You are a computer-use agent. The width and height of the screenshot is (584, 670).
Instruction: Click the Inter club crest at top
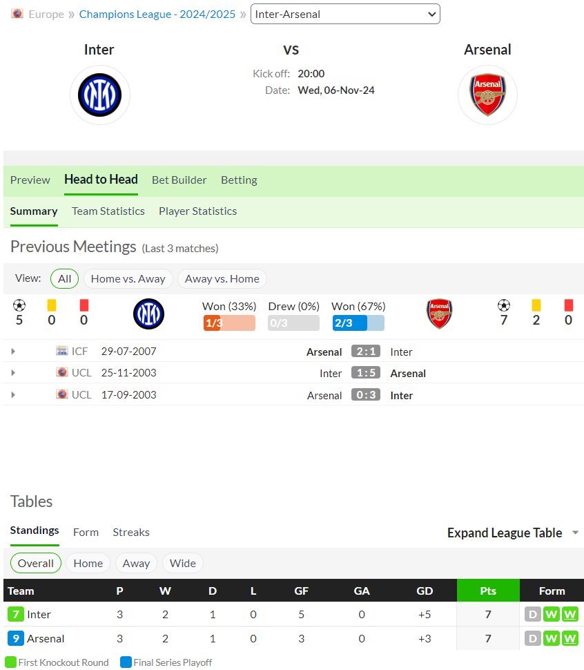pyautogui.click(x=100, y=95)
